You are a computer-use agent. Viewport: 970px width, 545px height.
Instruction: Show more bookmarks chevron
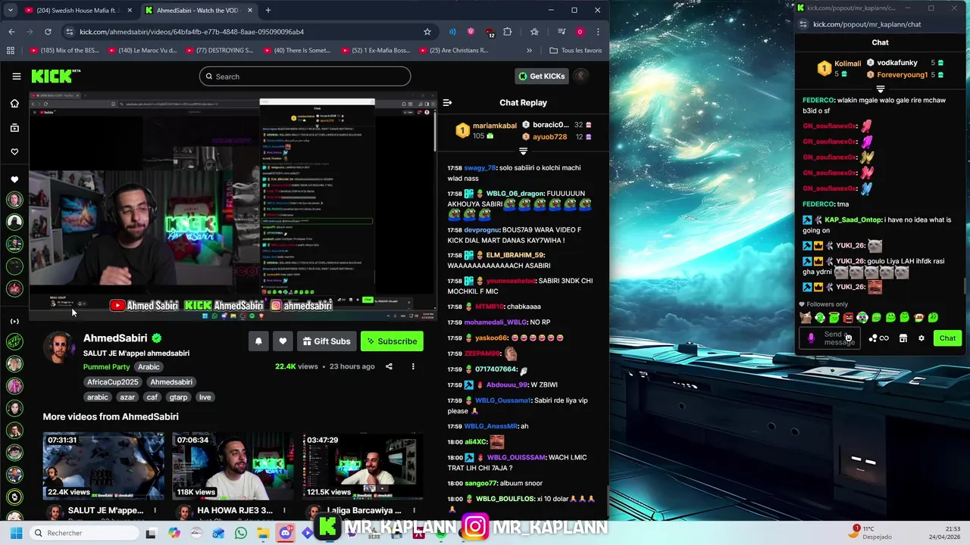(529, 51)
